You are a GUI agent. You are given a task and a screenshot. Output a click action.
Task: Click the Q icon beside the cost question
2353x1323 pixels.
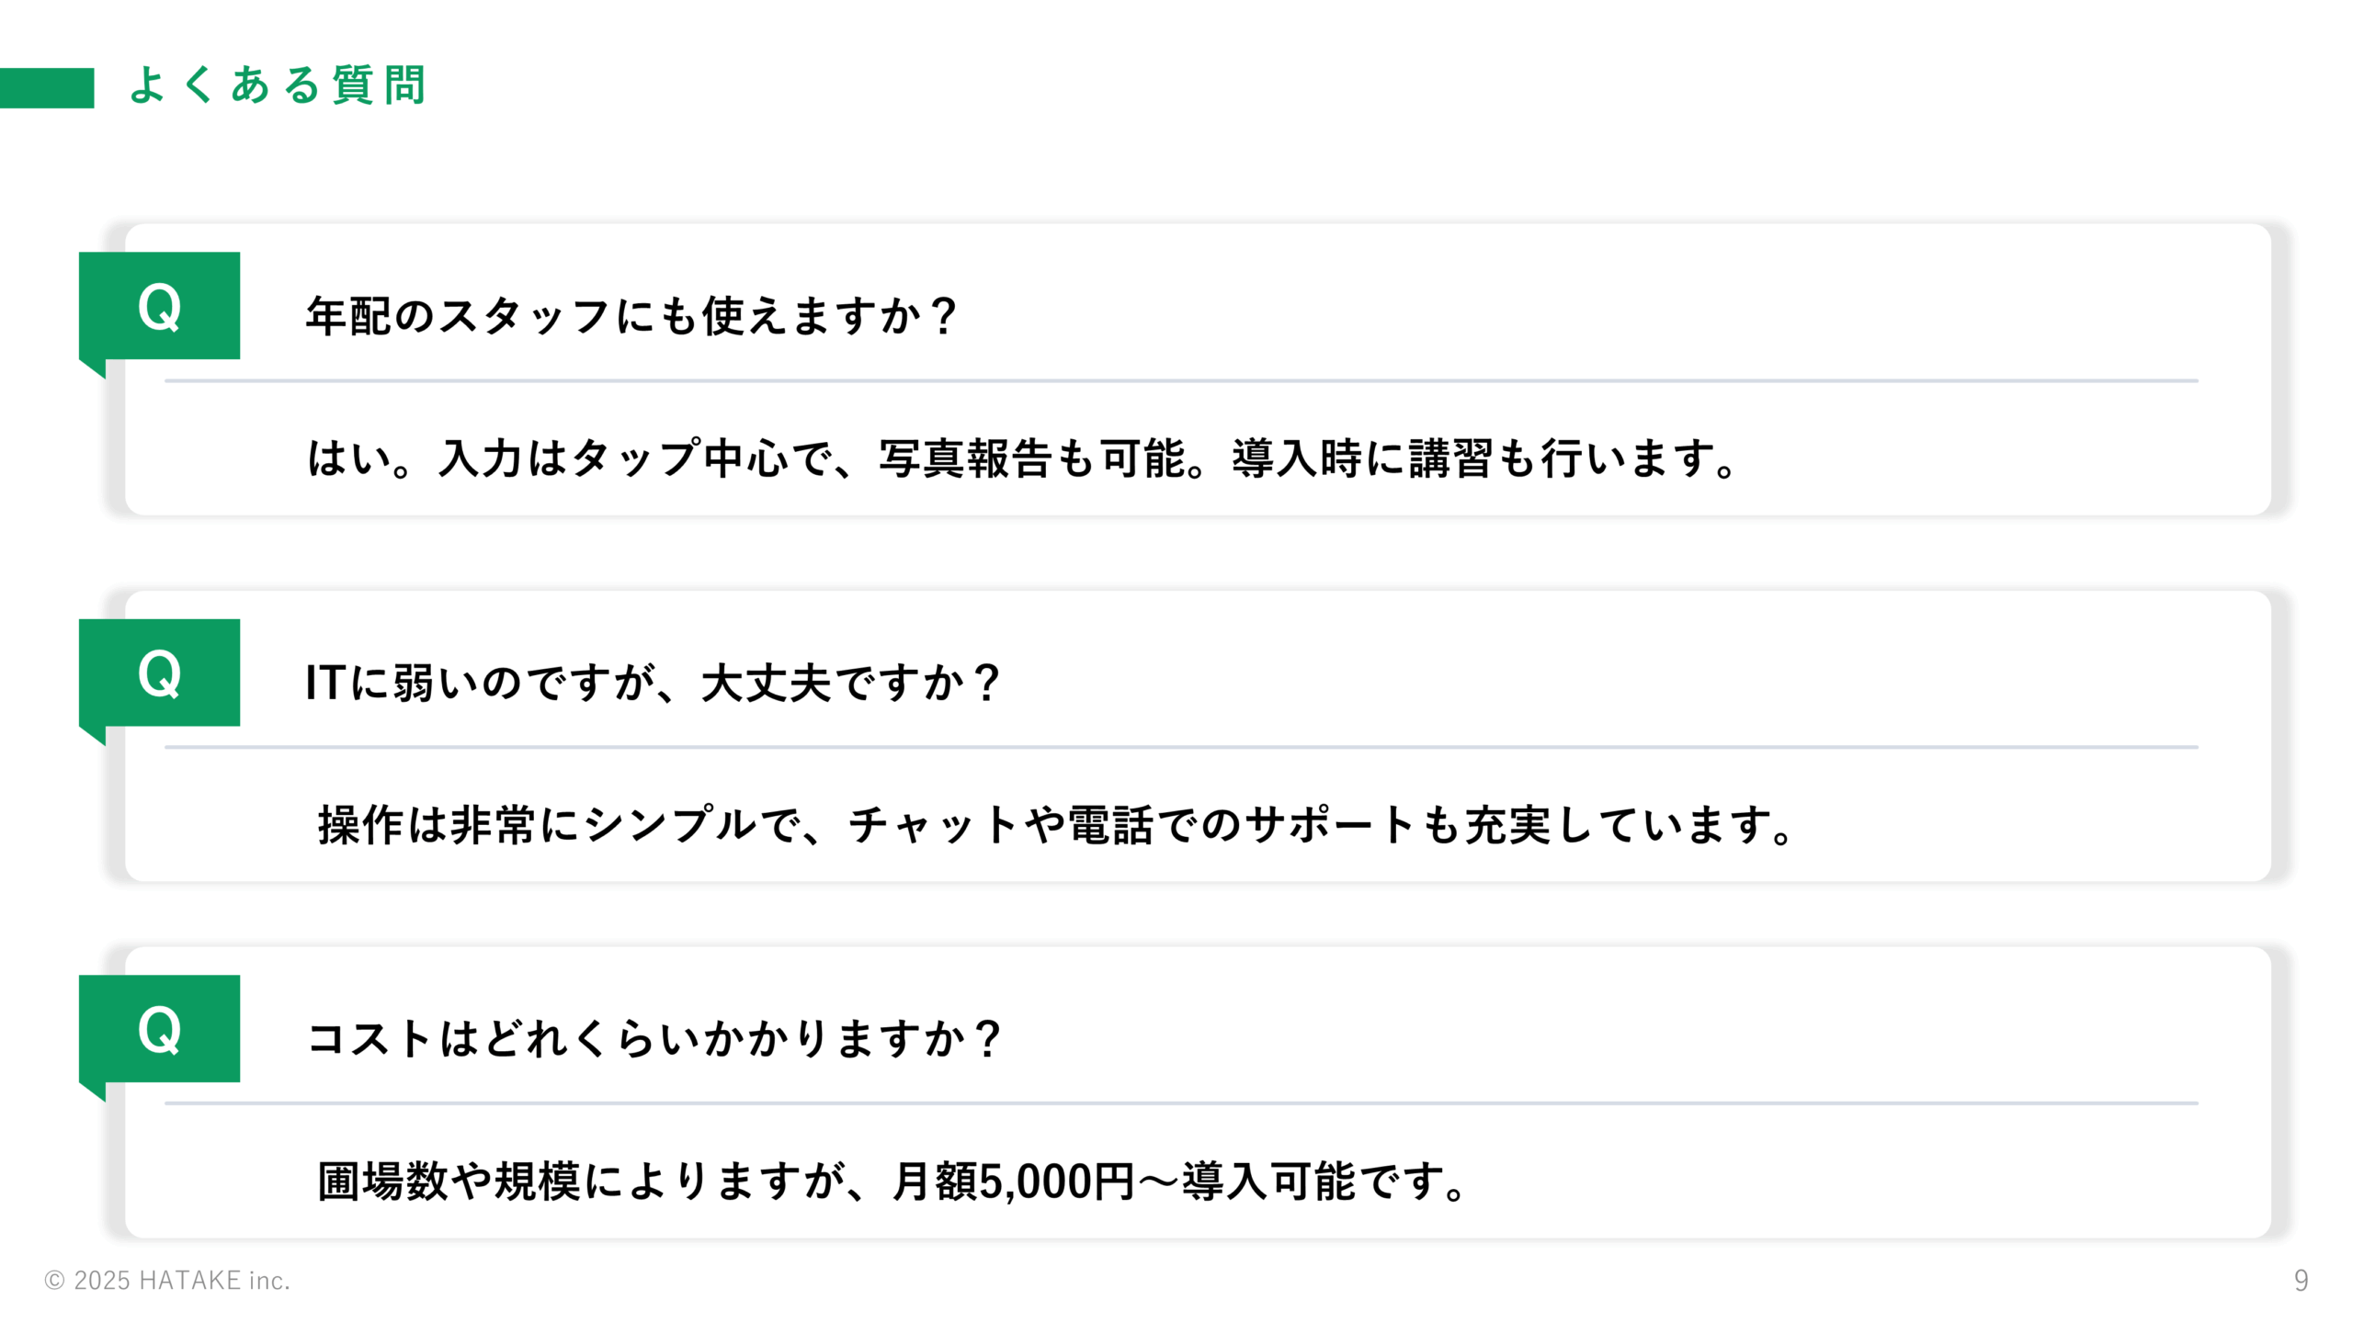[159, 1029]
